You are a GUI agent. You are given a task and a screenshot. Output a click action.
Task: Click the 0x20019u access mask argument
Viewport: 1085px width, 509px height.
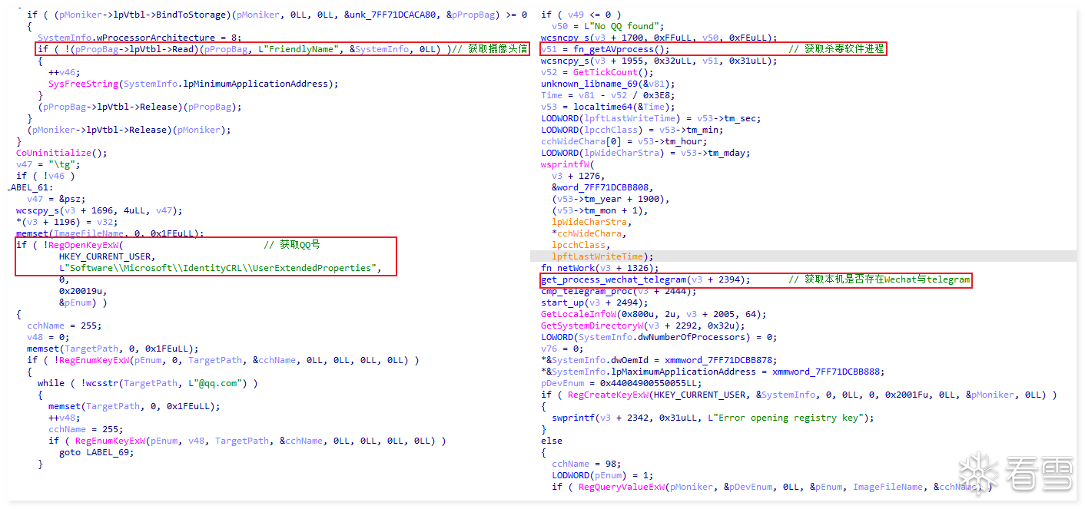tap(83, 291)
